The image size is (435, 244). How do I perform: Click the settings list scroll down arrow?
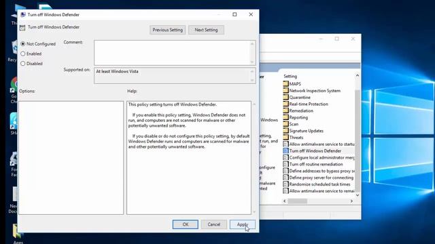click(x=358, y=195)
